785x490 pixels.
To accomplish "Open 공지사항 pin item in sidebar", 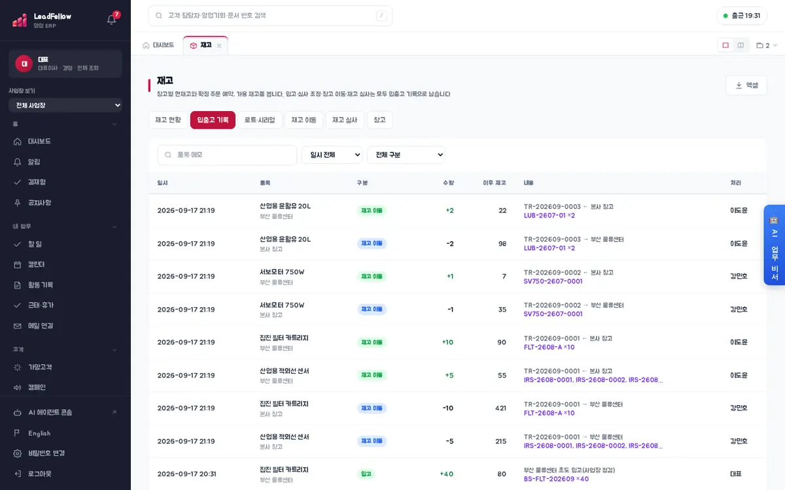I will click(x=65, y=203).
